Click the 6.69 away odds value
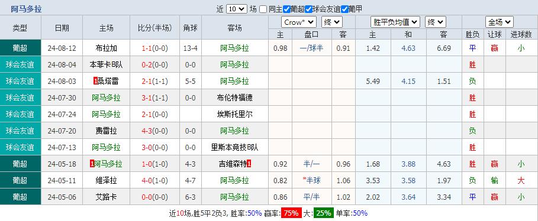The image size is (538, 221). click(x=444, y=48)
